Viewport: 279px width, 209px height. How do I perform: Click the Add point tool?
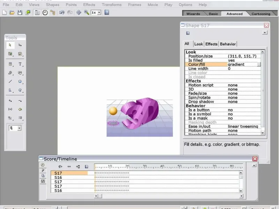10,101
